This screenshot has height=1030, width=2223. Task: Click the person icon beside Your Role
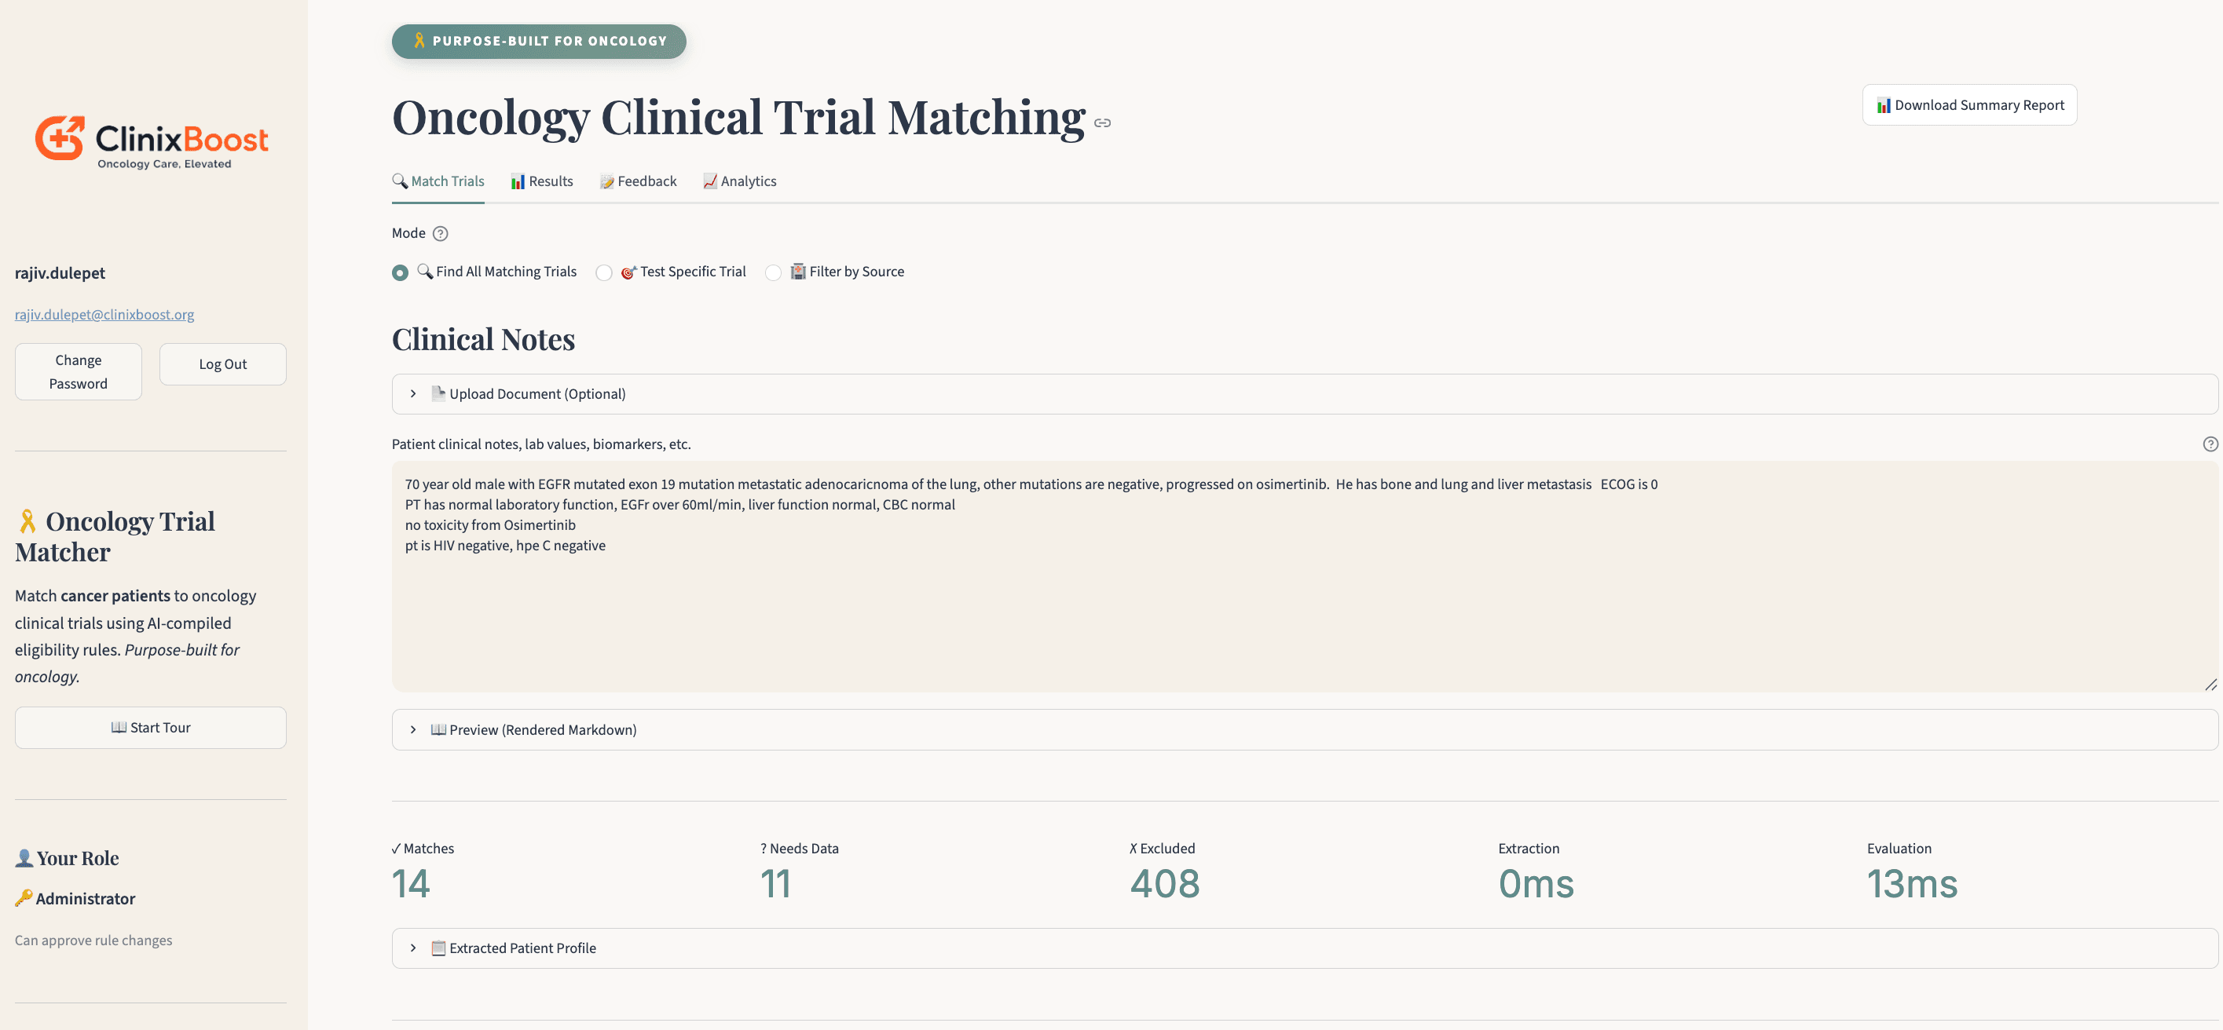(x=24, y=857)
